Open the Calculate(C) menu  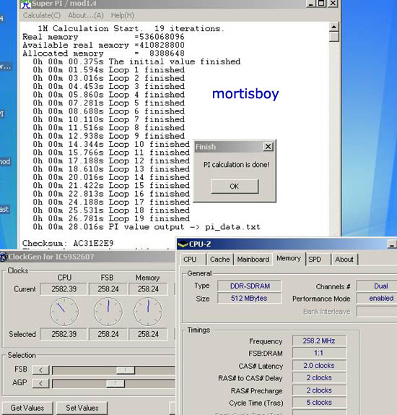pyautogui.click(x=41, y=15)
